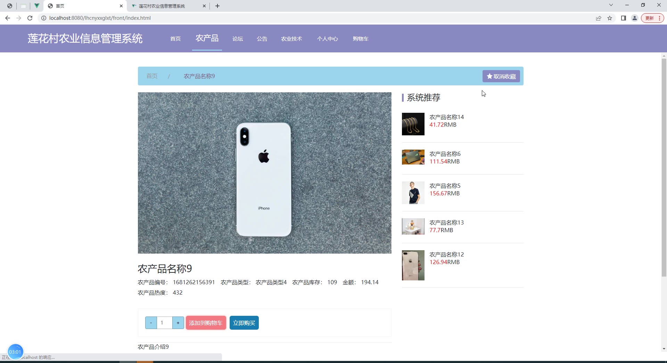
Task: Open 论坛 navigation menu item
Action: click(238, 39)
